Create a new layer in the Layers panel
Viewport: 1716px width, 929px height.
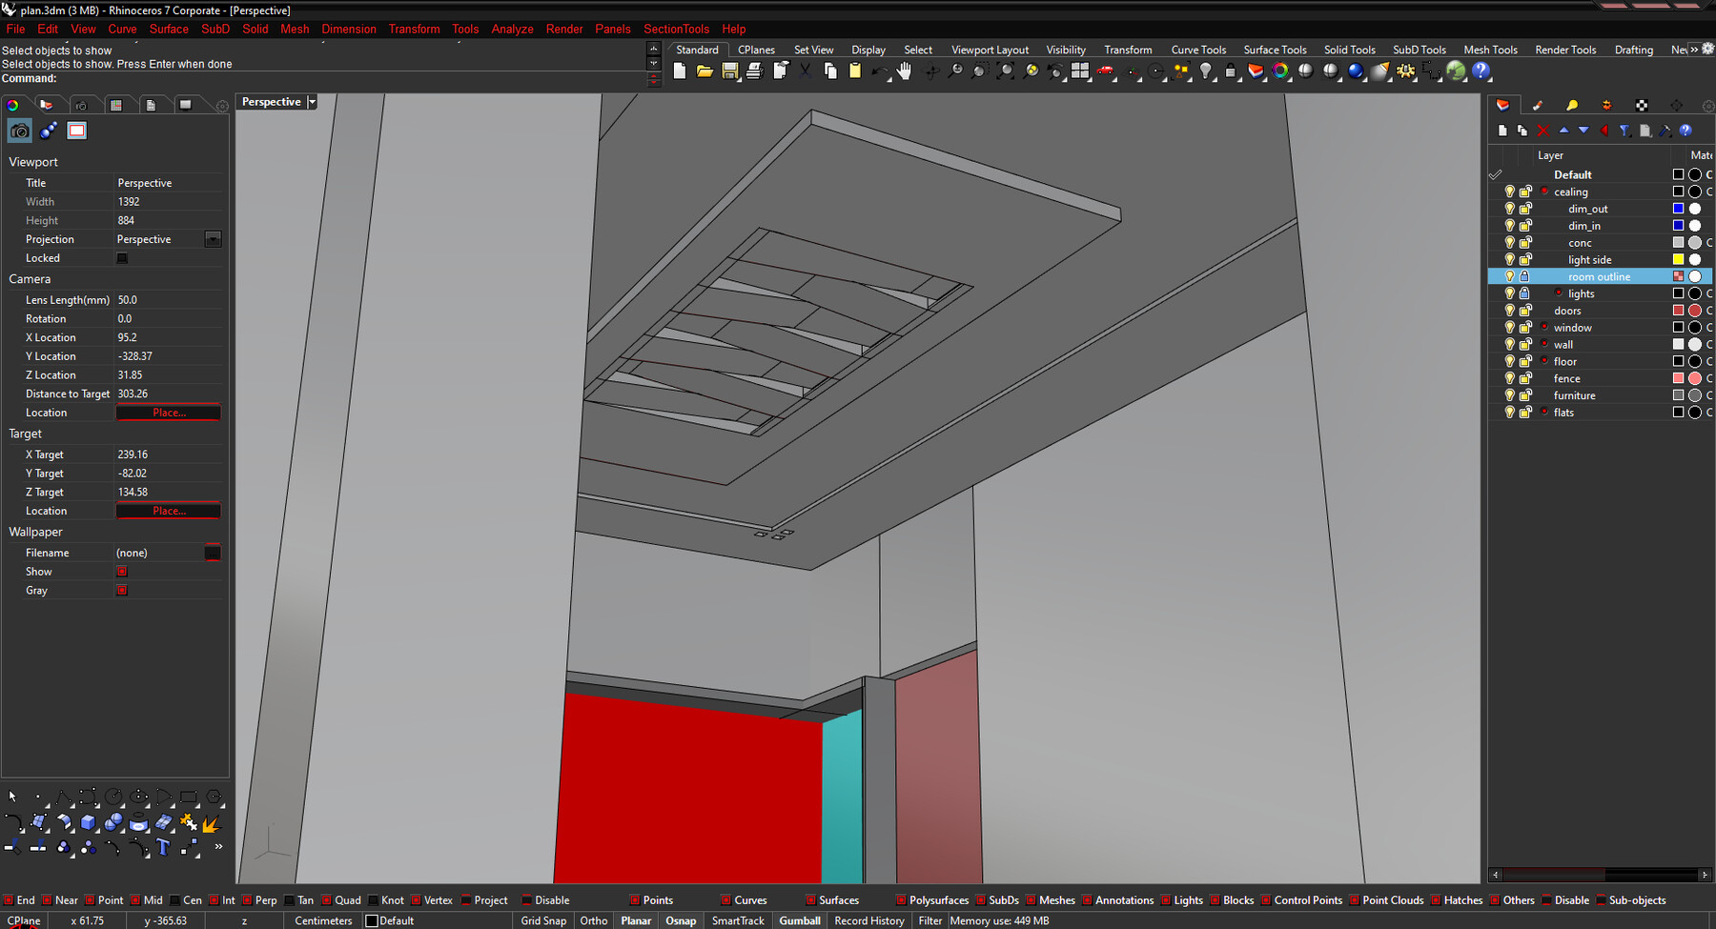point(1503,131)
